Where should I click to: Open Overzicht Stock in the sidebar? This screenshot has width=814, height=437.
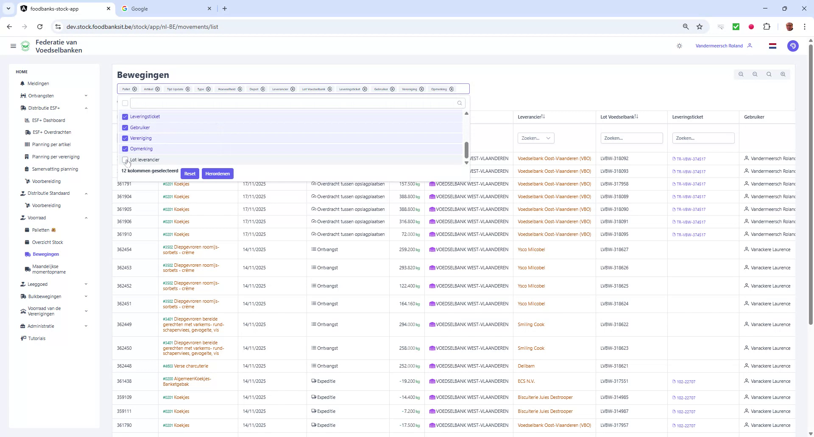(47, 242)
